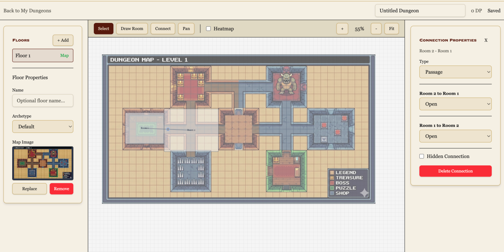This screenshot has width=504, height=252.
Task: Zoom in with the plus button
Action: point(342,28)
